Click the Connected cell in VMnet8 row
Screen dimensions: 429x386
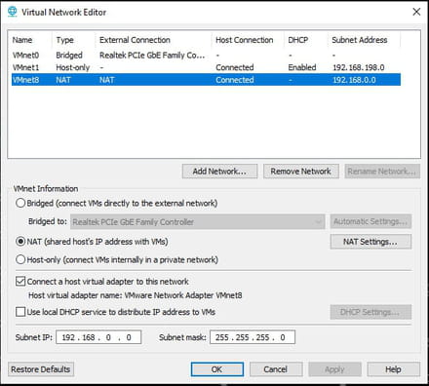click(x=235, y=80)
